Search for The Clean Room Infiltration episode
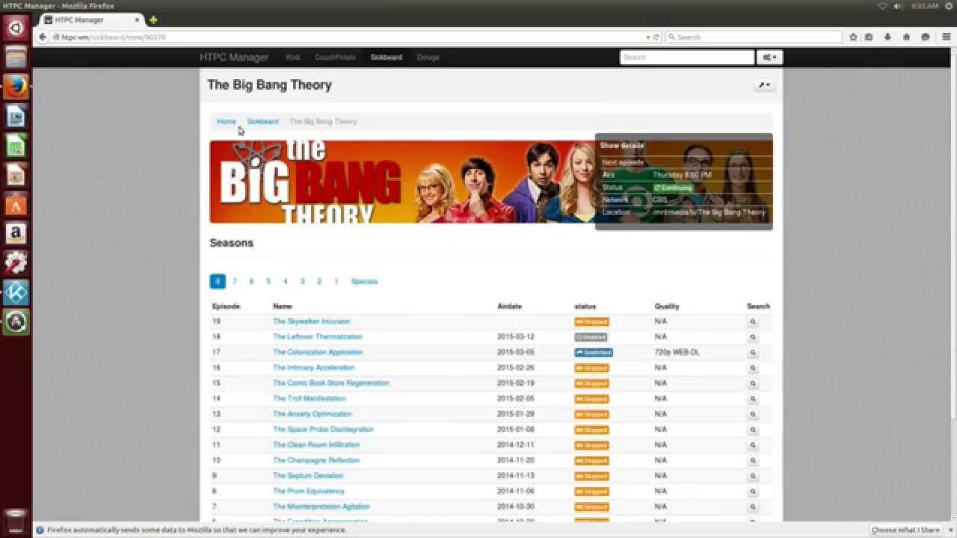The width and height of the screenshot is (957, 538). click(x=753, y=445)
